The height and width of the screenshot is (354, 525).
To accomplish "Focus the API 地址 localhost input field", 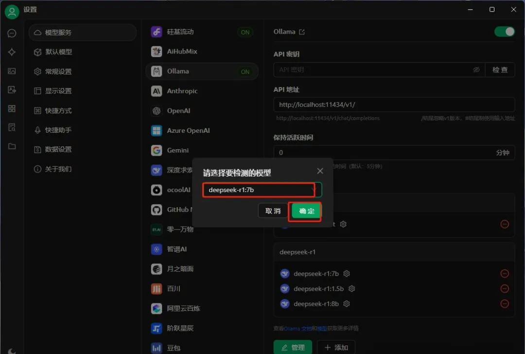I will [x=394, y=105].
